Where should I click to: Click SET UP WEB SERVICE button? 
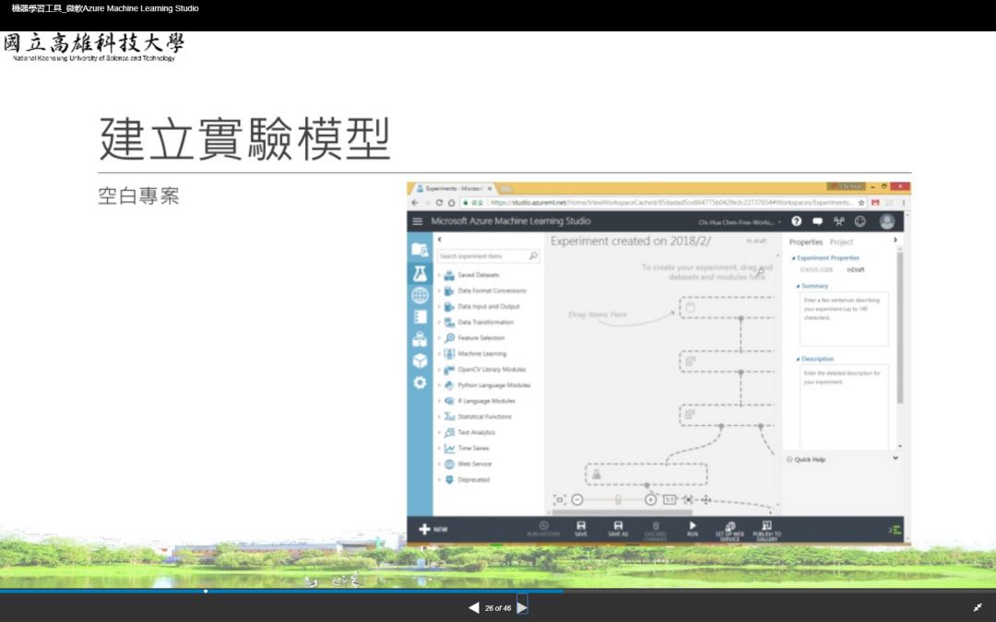729,530
